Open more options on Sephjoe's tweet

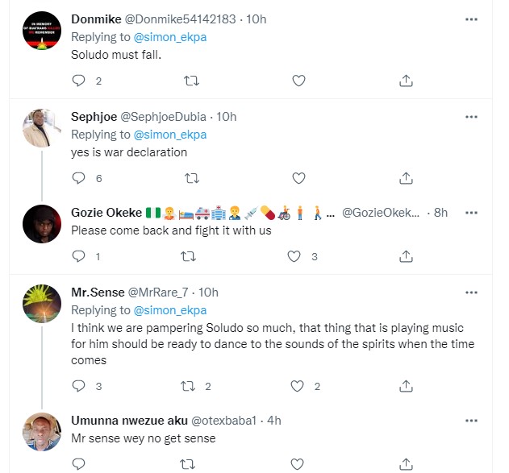[471, 116]
